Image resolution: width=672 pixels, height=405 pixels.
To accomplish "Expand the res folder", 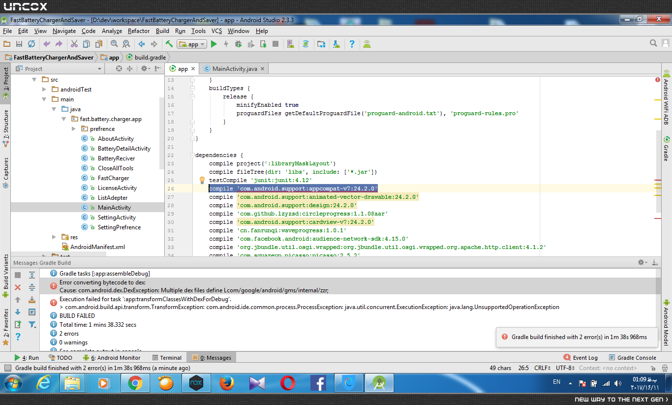I will point(54,237).
